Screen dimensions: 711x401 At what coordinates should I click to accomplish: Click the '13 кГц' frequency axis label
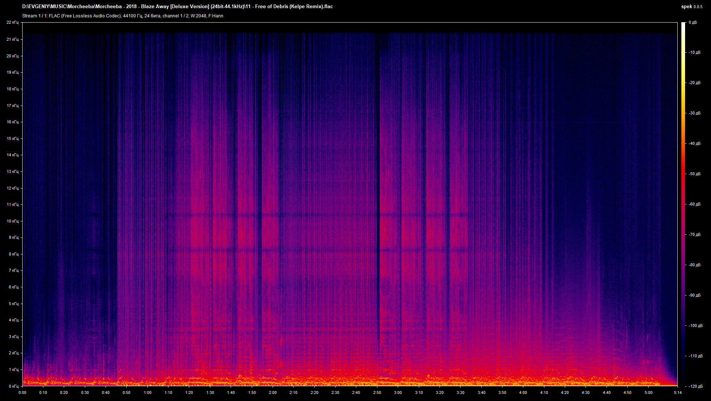click(12, 171)
